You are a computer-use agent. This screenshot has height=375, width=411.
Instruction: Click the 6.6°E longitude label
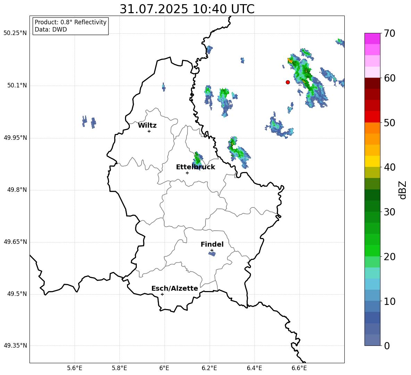(x=299, y=368)
